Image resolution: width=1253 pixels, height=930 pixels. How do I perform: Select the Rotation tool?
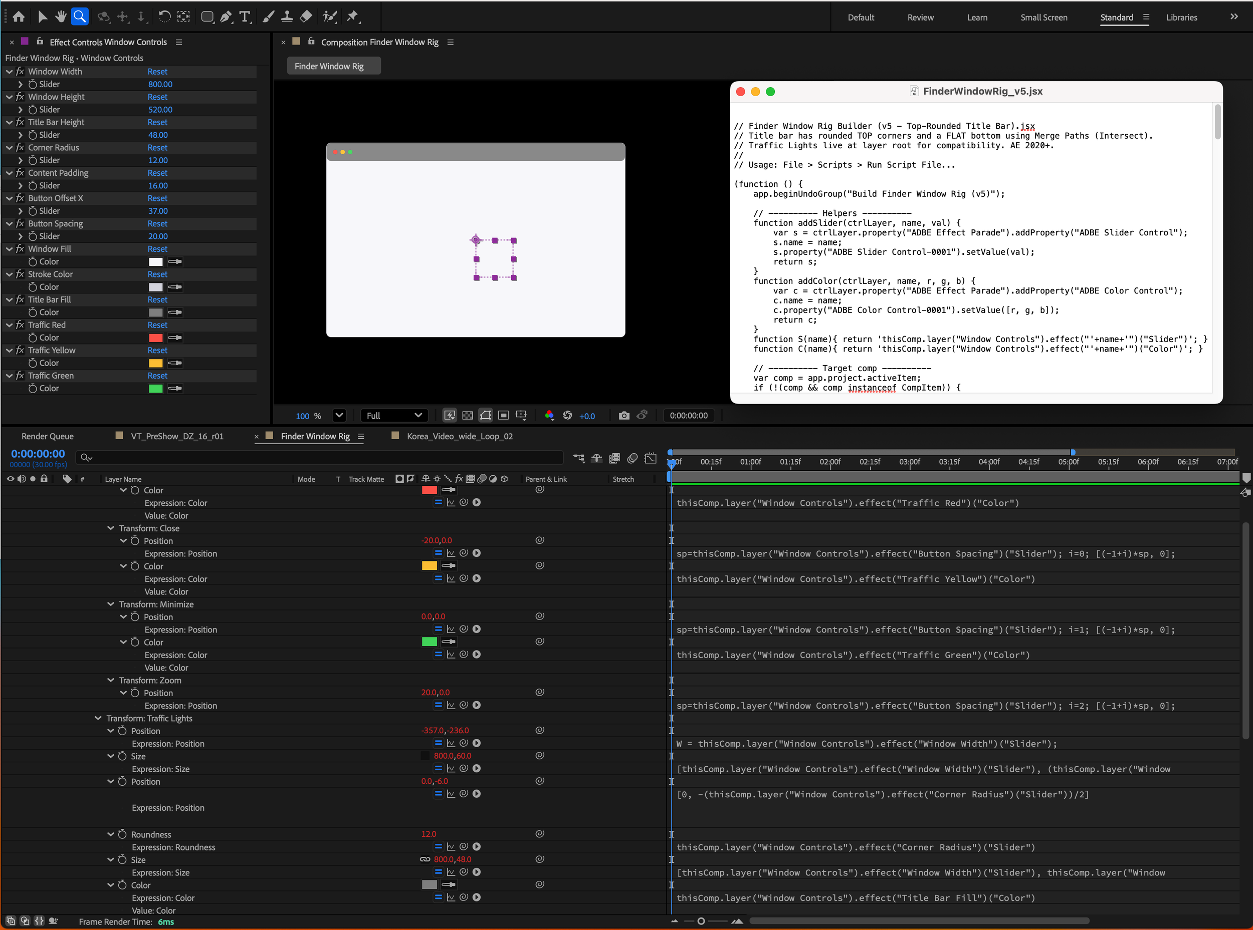click(x=164, y=17)
